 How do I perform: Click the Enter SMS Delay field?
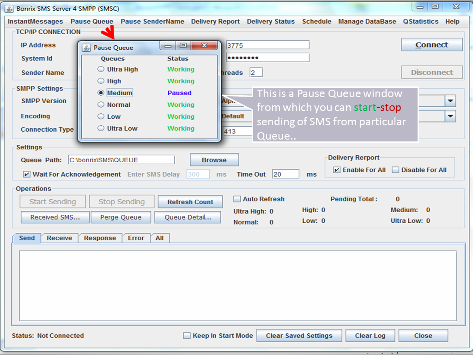(198, 174)
